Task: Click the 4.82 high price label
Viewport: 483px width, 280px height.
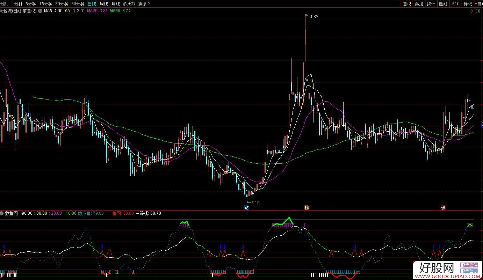Action: 314,17
